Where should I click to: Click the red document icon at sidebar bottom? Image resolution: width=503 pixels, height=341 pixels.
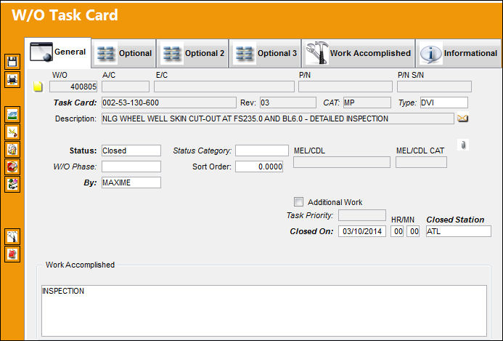pyautogui.click(x=12, y=254)
